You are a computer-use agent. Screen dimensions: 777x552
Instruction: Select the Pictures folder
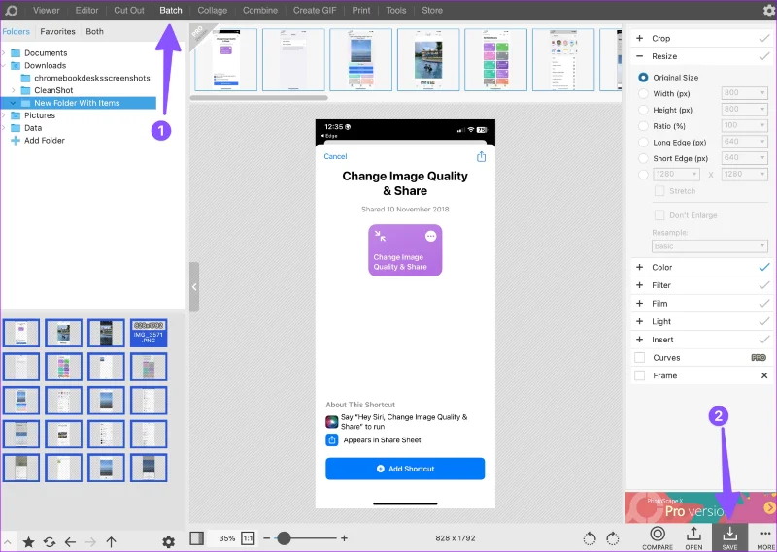40,115
